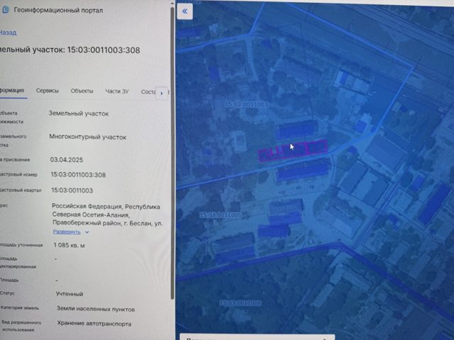Go back via Назад link
The width and height of the screenshot is (454, 340).
pyautogui.click(x=8, y=33)
